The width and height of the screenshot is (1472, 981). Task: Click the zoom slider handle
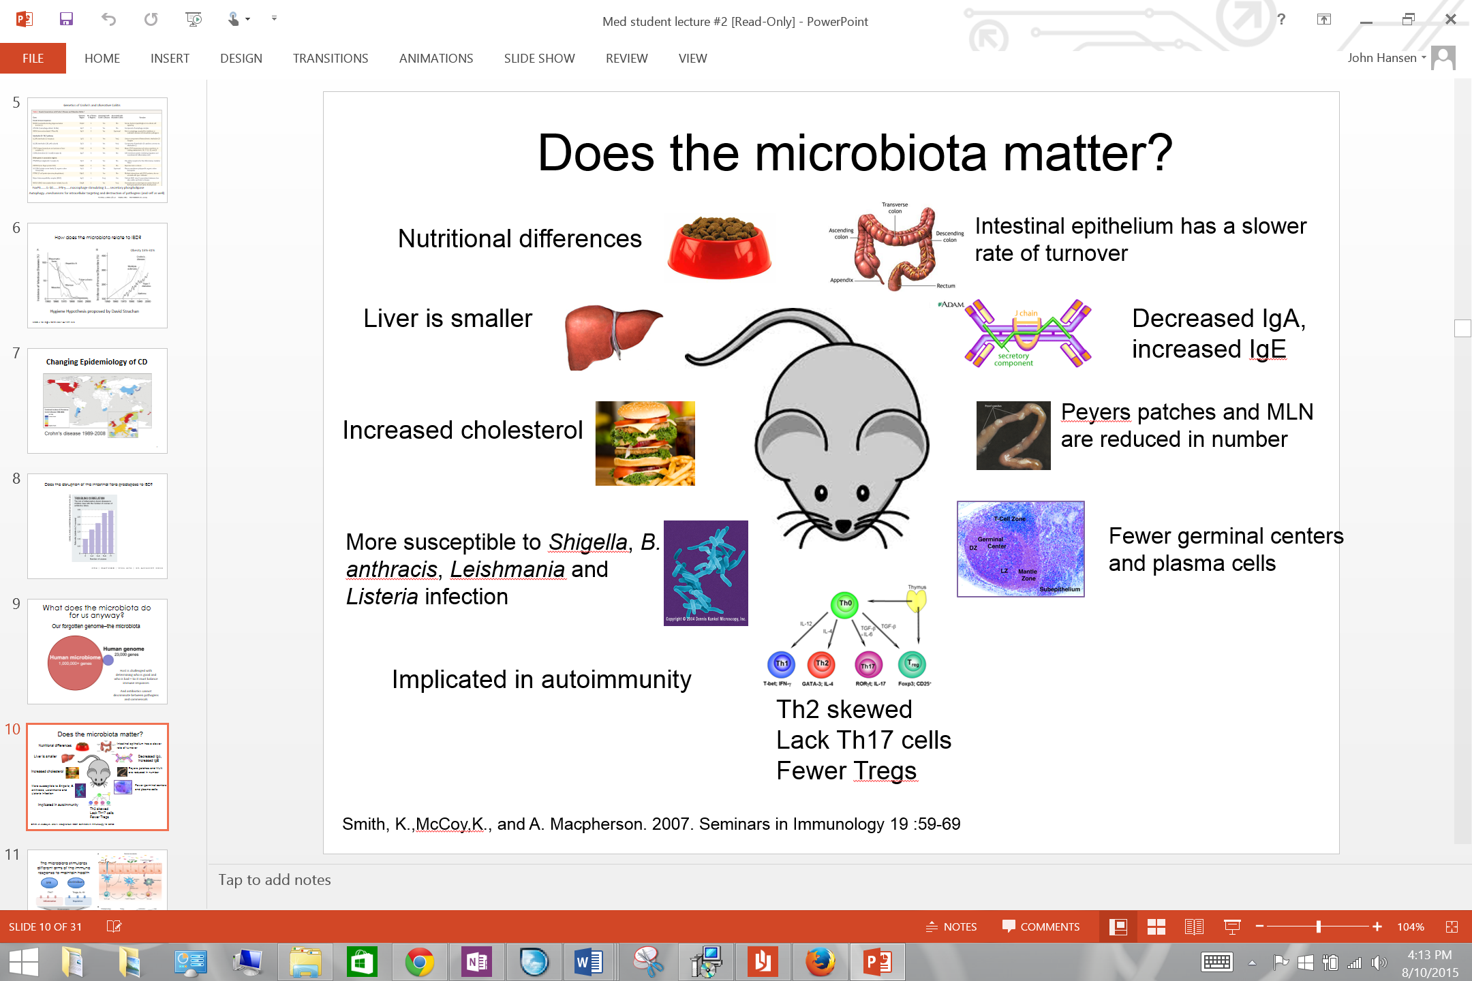(x=1319, y=926)
